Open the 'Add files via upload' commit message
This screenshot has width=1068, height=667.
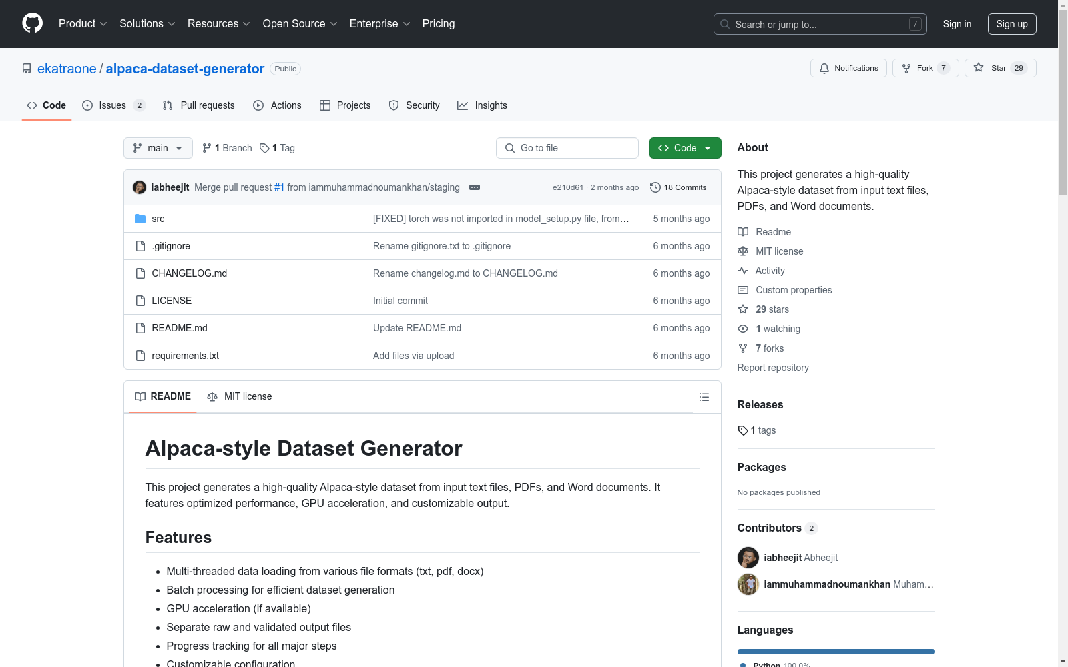(414, 356)
